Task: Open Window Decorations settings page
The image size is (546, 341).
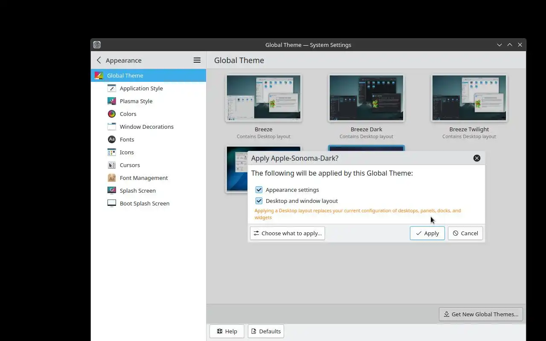Action: point(148,127)
